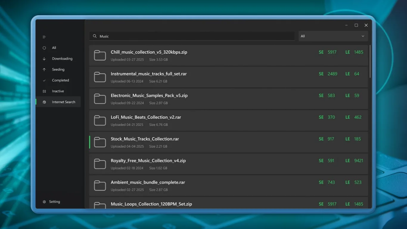Click leecher count 9421
Viewport: 407px width, 229px height.
(359, 161)
